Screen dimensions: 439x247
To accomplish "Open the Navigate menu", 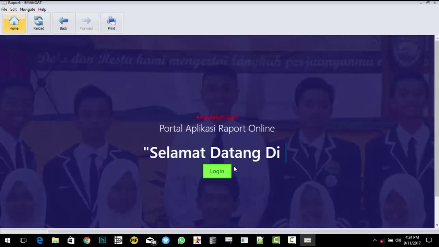I will (x=27, y=9).
